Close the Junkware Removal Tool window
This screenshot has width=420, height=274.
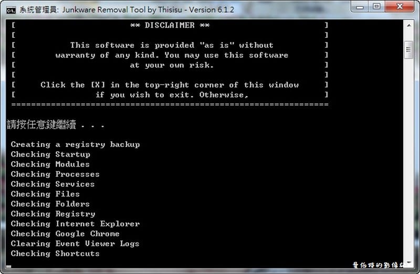[400, 7]
